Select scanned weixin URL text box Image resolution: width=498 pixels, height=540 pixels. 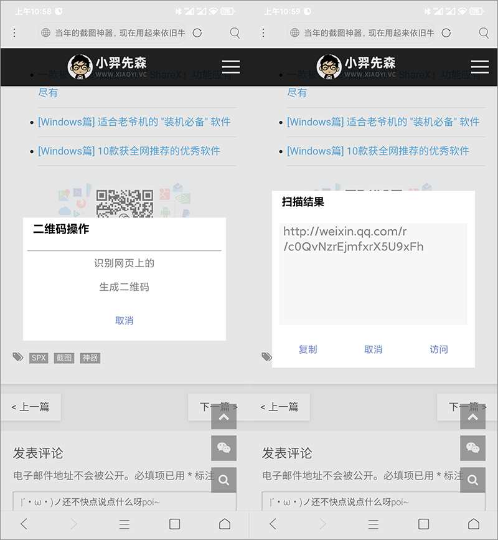(373, 274)
